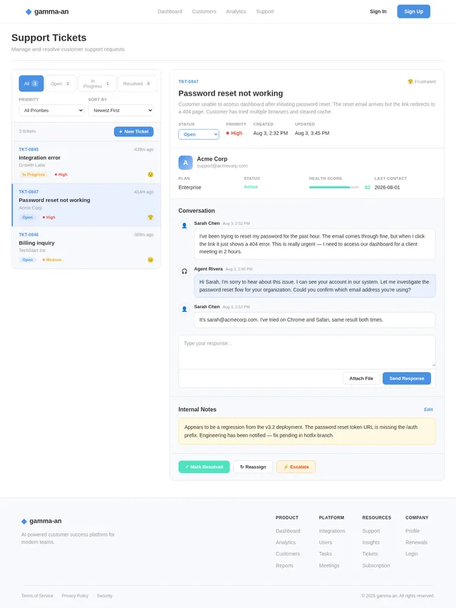Open footer Renewals link
456x608 pixels.
point(417,542)
